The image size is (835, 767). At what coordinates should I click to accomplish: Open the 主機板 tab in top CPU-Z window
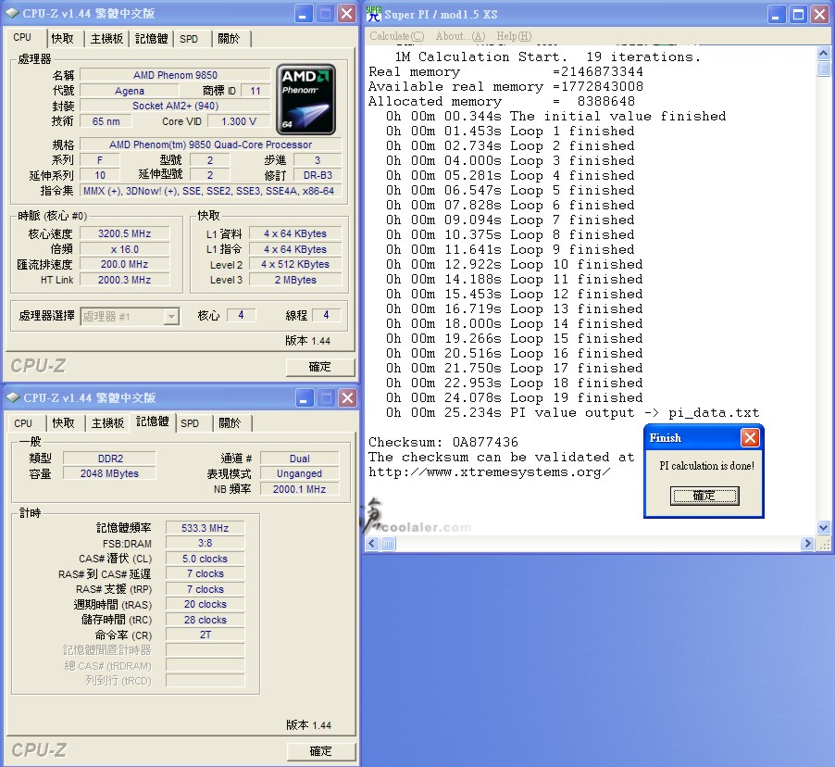point(106,39)
